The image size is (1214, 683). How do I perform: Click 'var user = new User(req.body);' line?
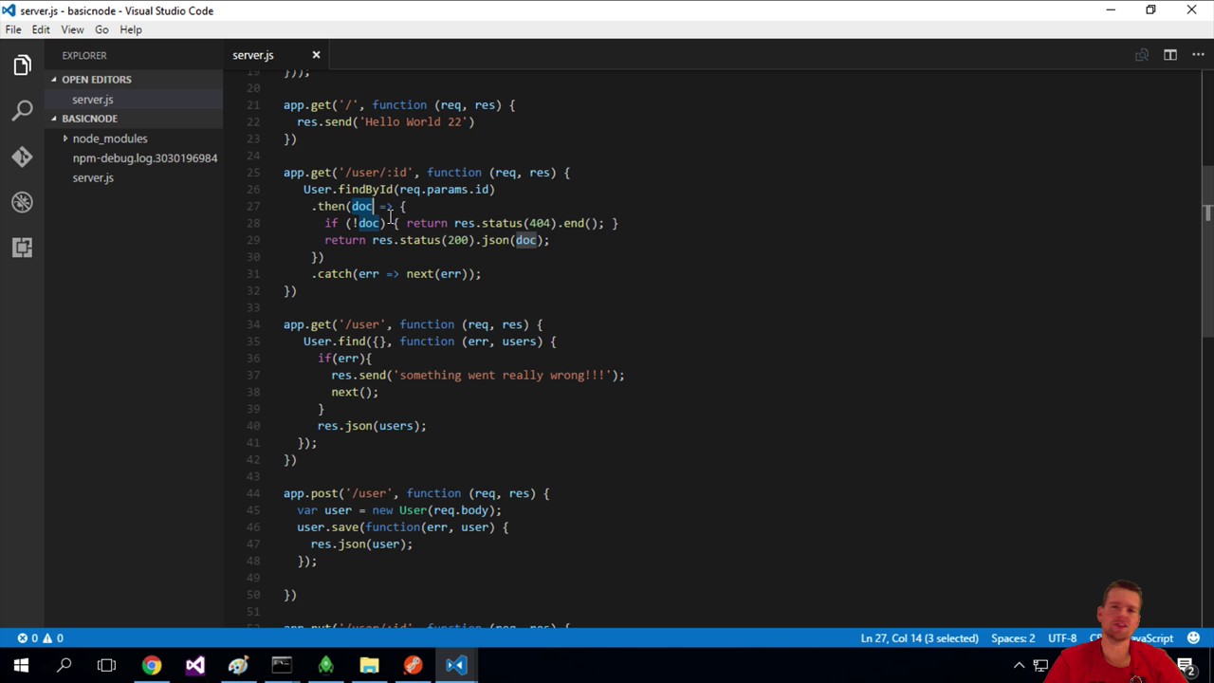click(399, 510)
